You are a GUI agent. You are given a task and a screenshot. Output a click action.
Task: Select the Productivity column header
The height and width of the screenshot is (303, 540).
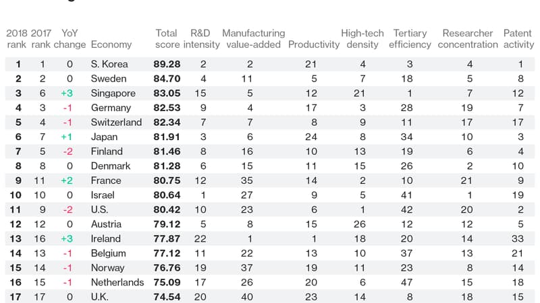[314, 45]
